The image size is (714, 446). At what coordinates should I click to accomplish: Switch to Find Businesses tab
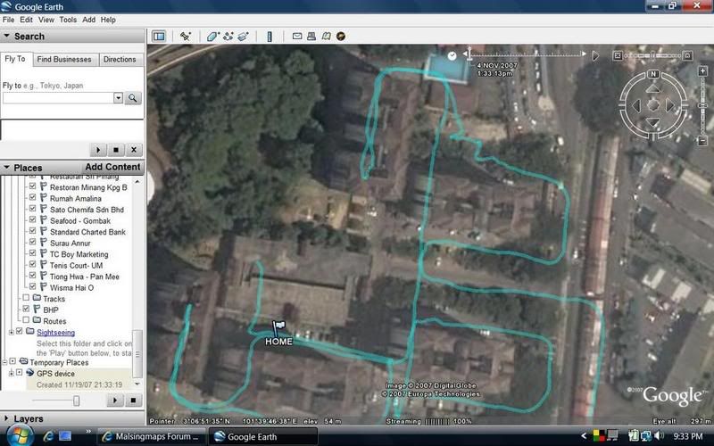64,59
